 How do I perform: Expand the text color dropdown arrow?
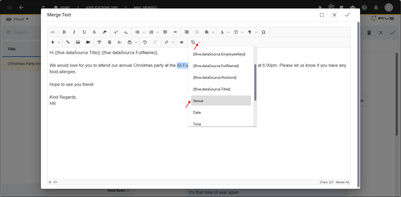coord(59,42)
